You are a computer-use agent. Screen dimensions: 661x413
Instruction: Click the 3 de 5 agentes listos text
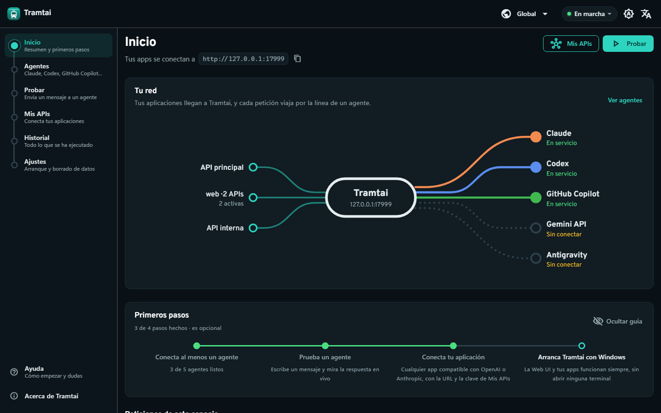[196, 369]
